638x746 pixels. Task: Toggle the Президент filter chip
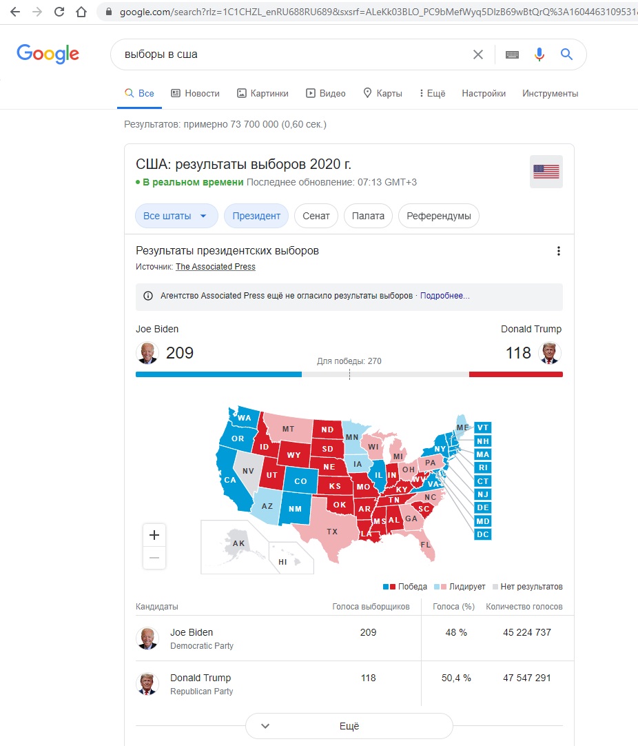[x=256, y=216]
